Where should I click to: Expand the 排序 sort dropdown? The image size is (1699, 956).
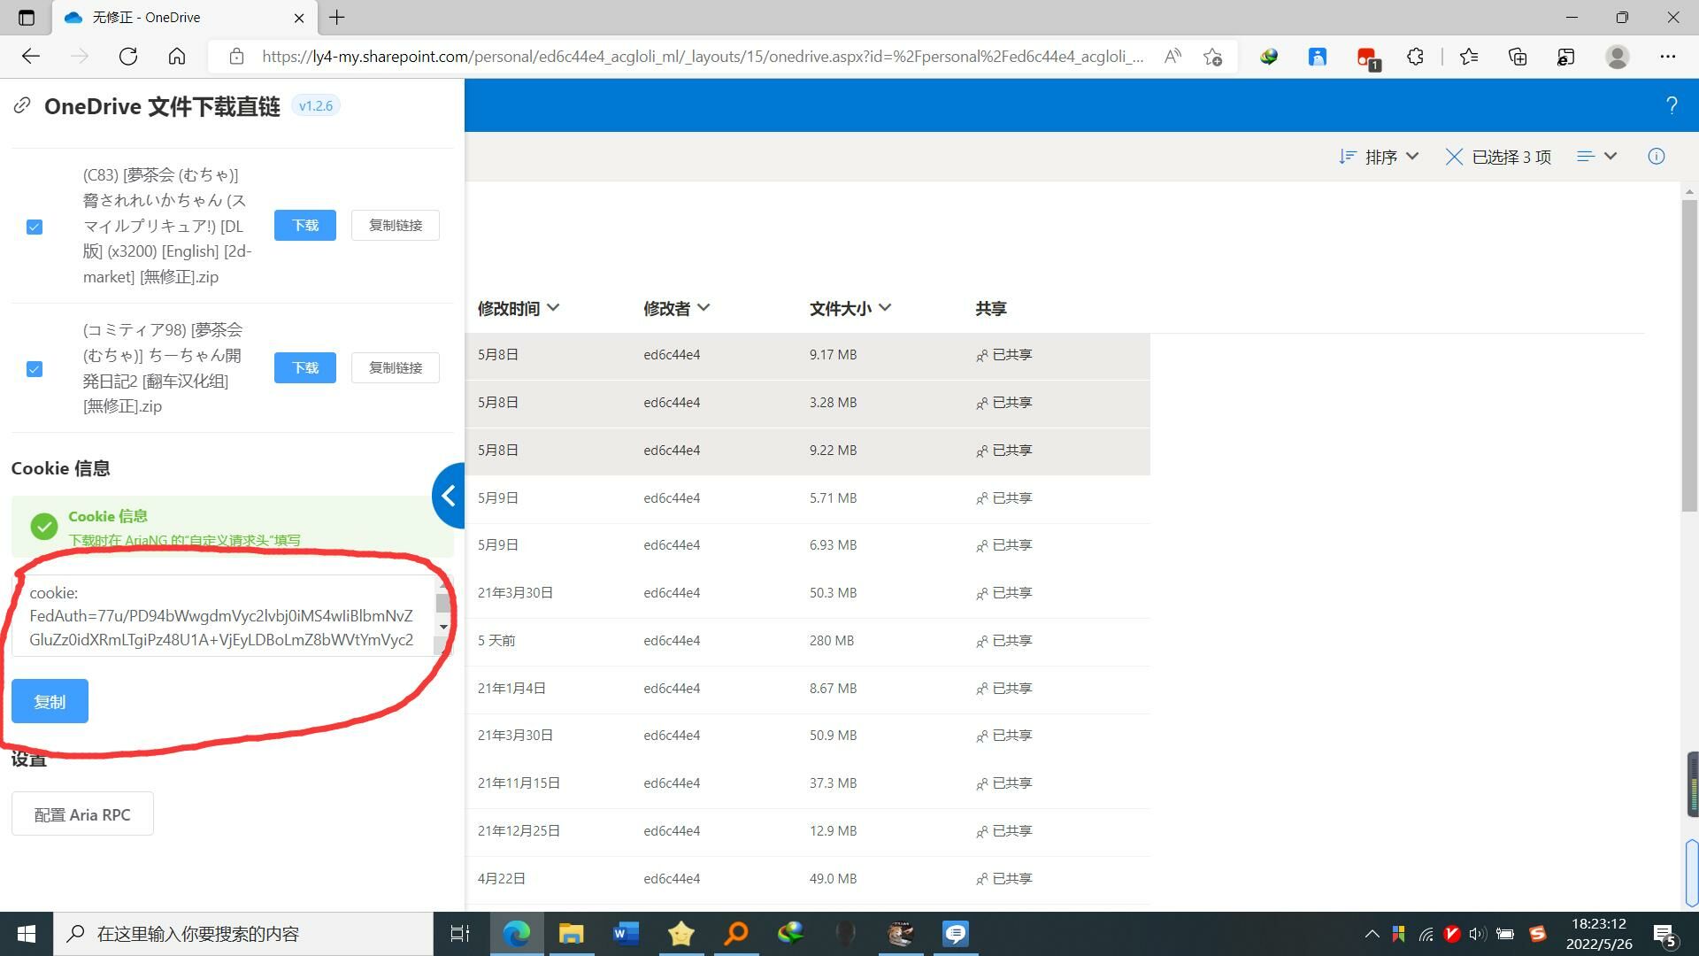click(1380, 157)
